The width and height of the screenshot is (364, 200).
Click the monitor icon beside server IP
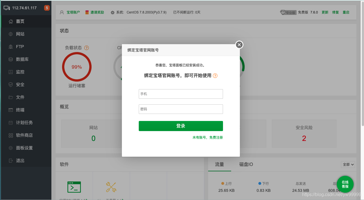click(x=7, y=8)
